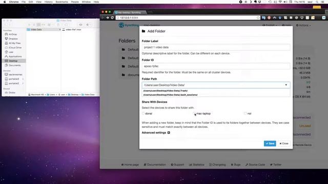Select Drobo in Finder Shared section

[12, 93]
